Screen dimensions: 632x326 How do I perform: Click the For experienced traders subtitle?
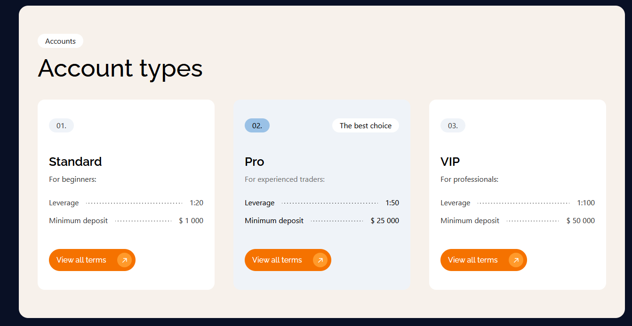tap(285, 179)
